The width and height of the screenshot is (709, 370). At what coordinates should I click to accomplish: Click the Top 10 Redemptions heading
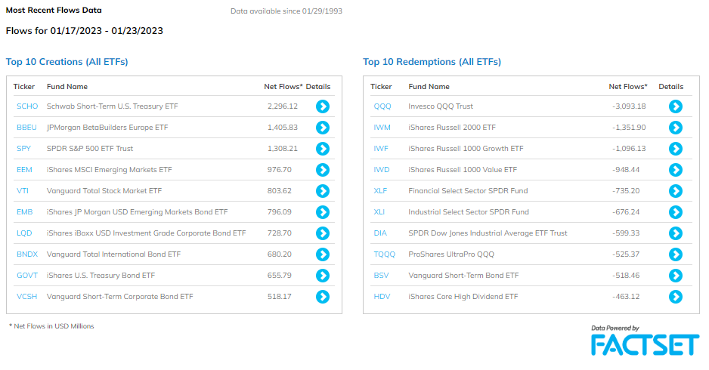pyautogui.click(x=432, y=62)
